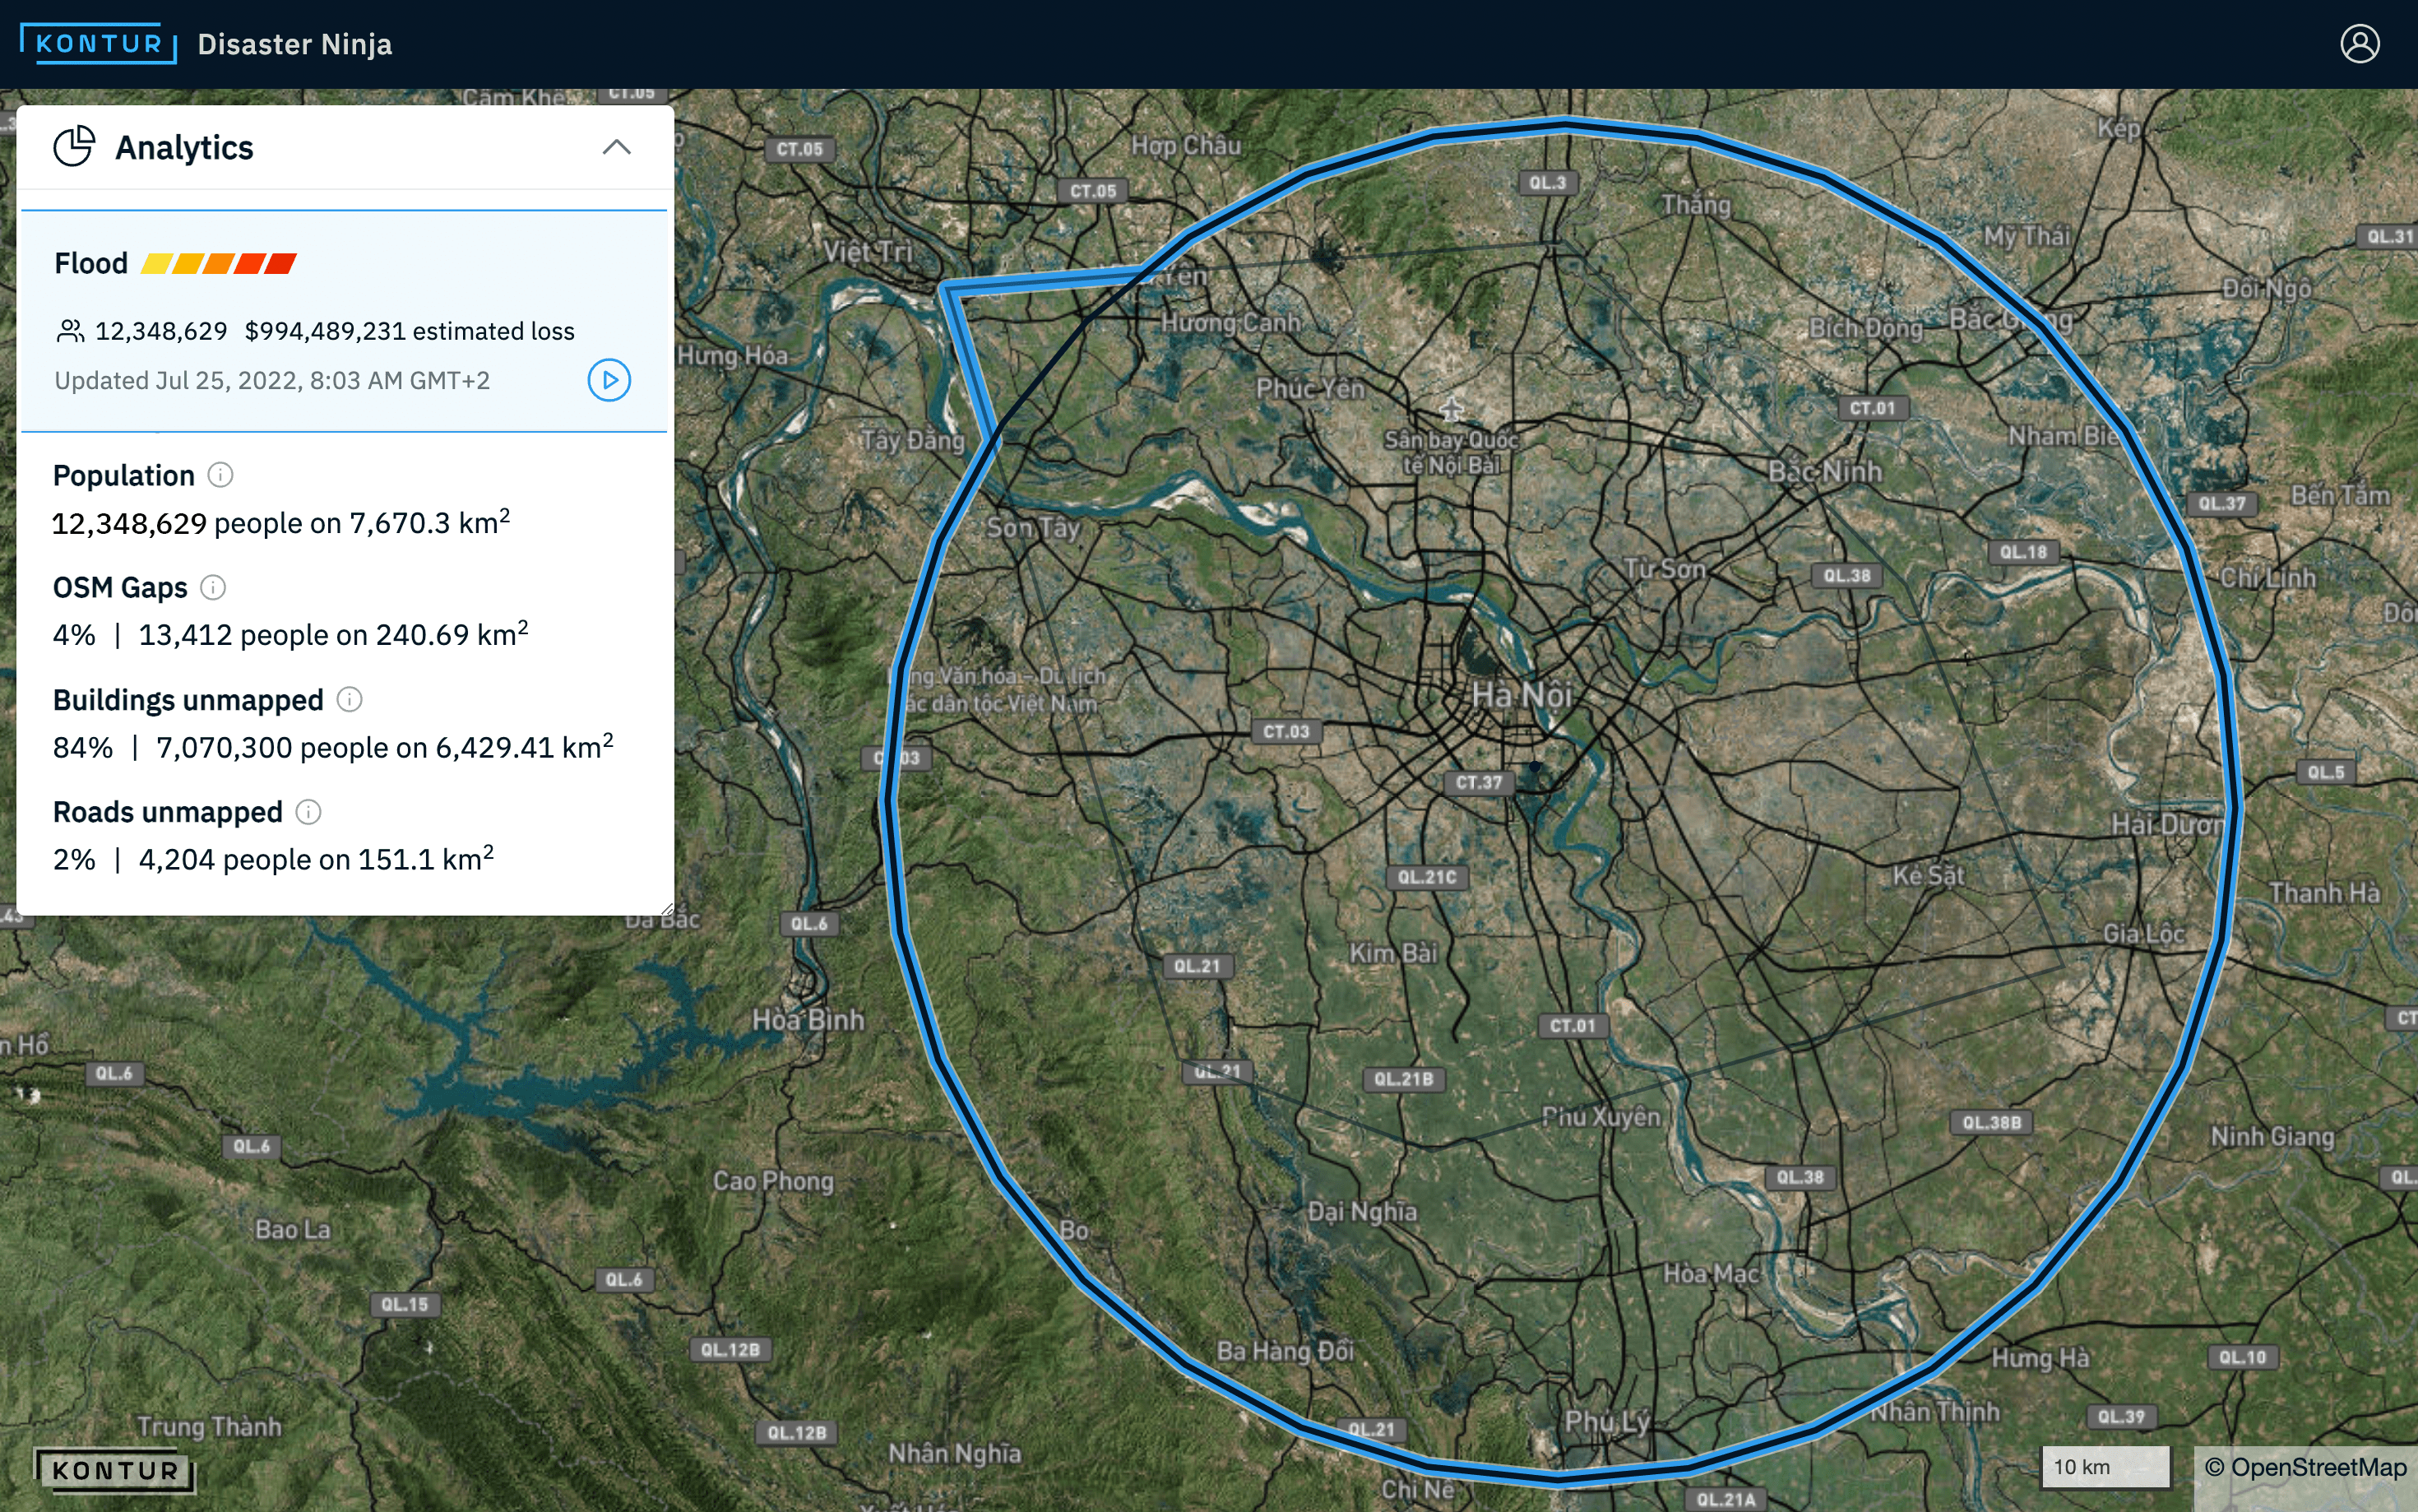Click the Việt Trì label on map
Viewport: 2418px width, 1512px height.
click(868, 251)
